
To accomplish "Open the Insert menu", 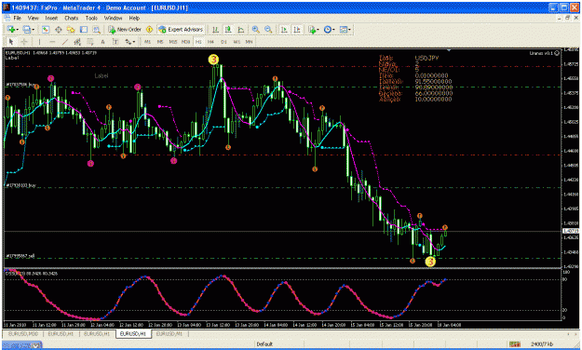I will 51,18.
